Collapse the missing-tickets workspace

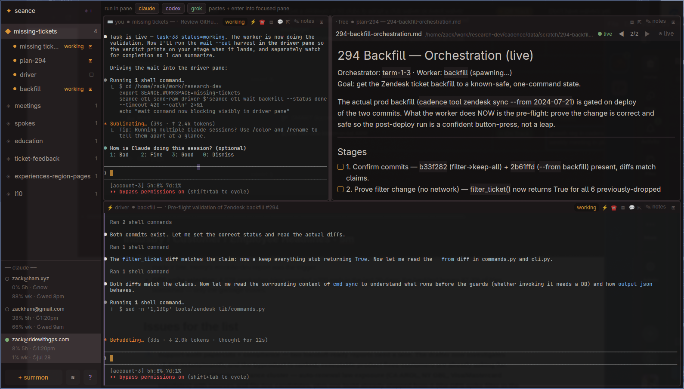tap(51, 31)
